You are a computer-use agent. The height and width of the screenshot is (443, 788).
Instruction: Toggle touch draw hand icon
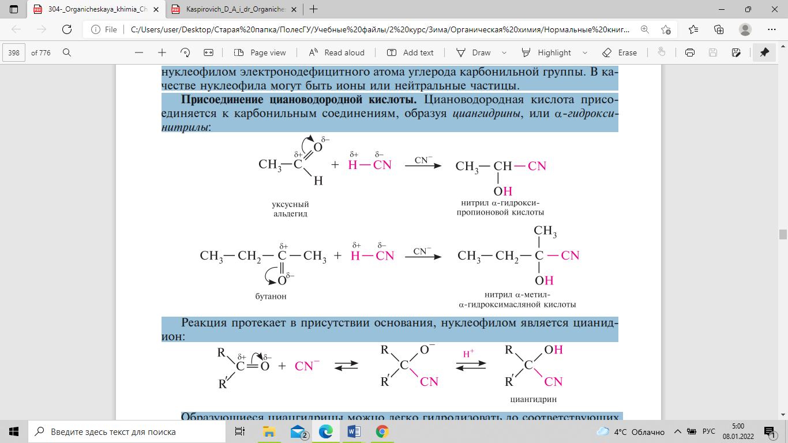662,52
